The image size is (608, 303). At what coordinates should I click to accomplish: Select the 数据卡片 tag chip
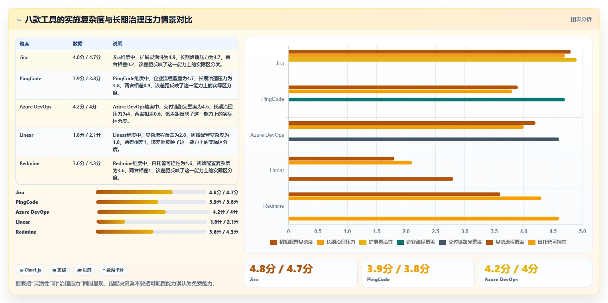pos(113,270)
